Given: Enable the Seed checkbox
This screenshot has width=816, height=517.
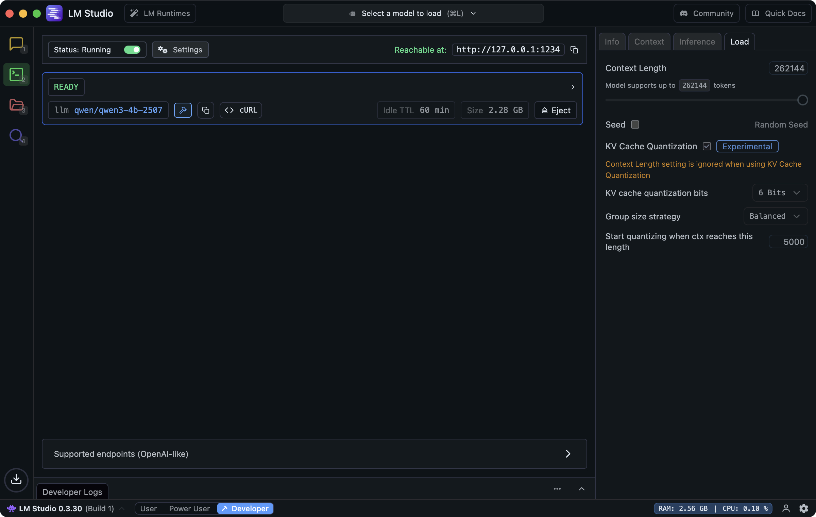Looking at the screenshot, I should click(635, 124).
